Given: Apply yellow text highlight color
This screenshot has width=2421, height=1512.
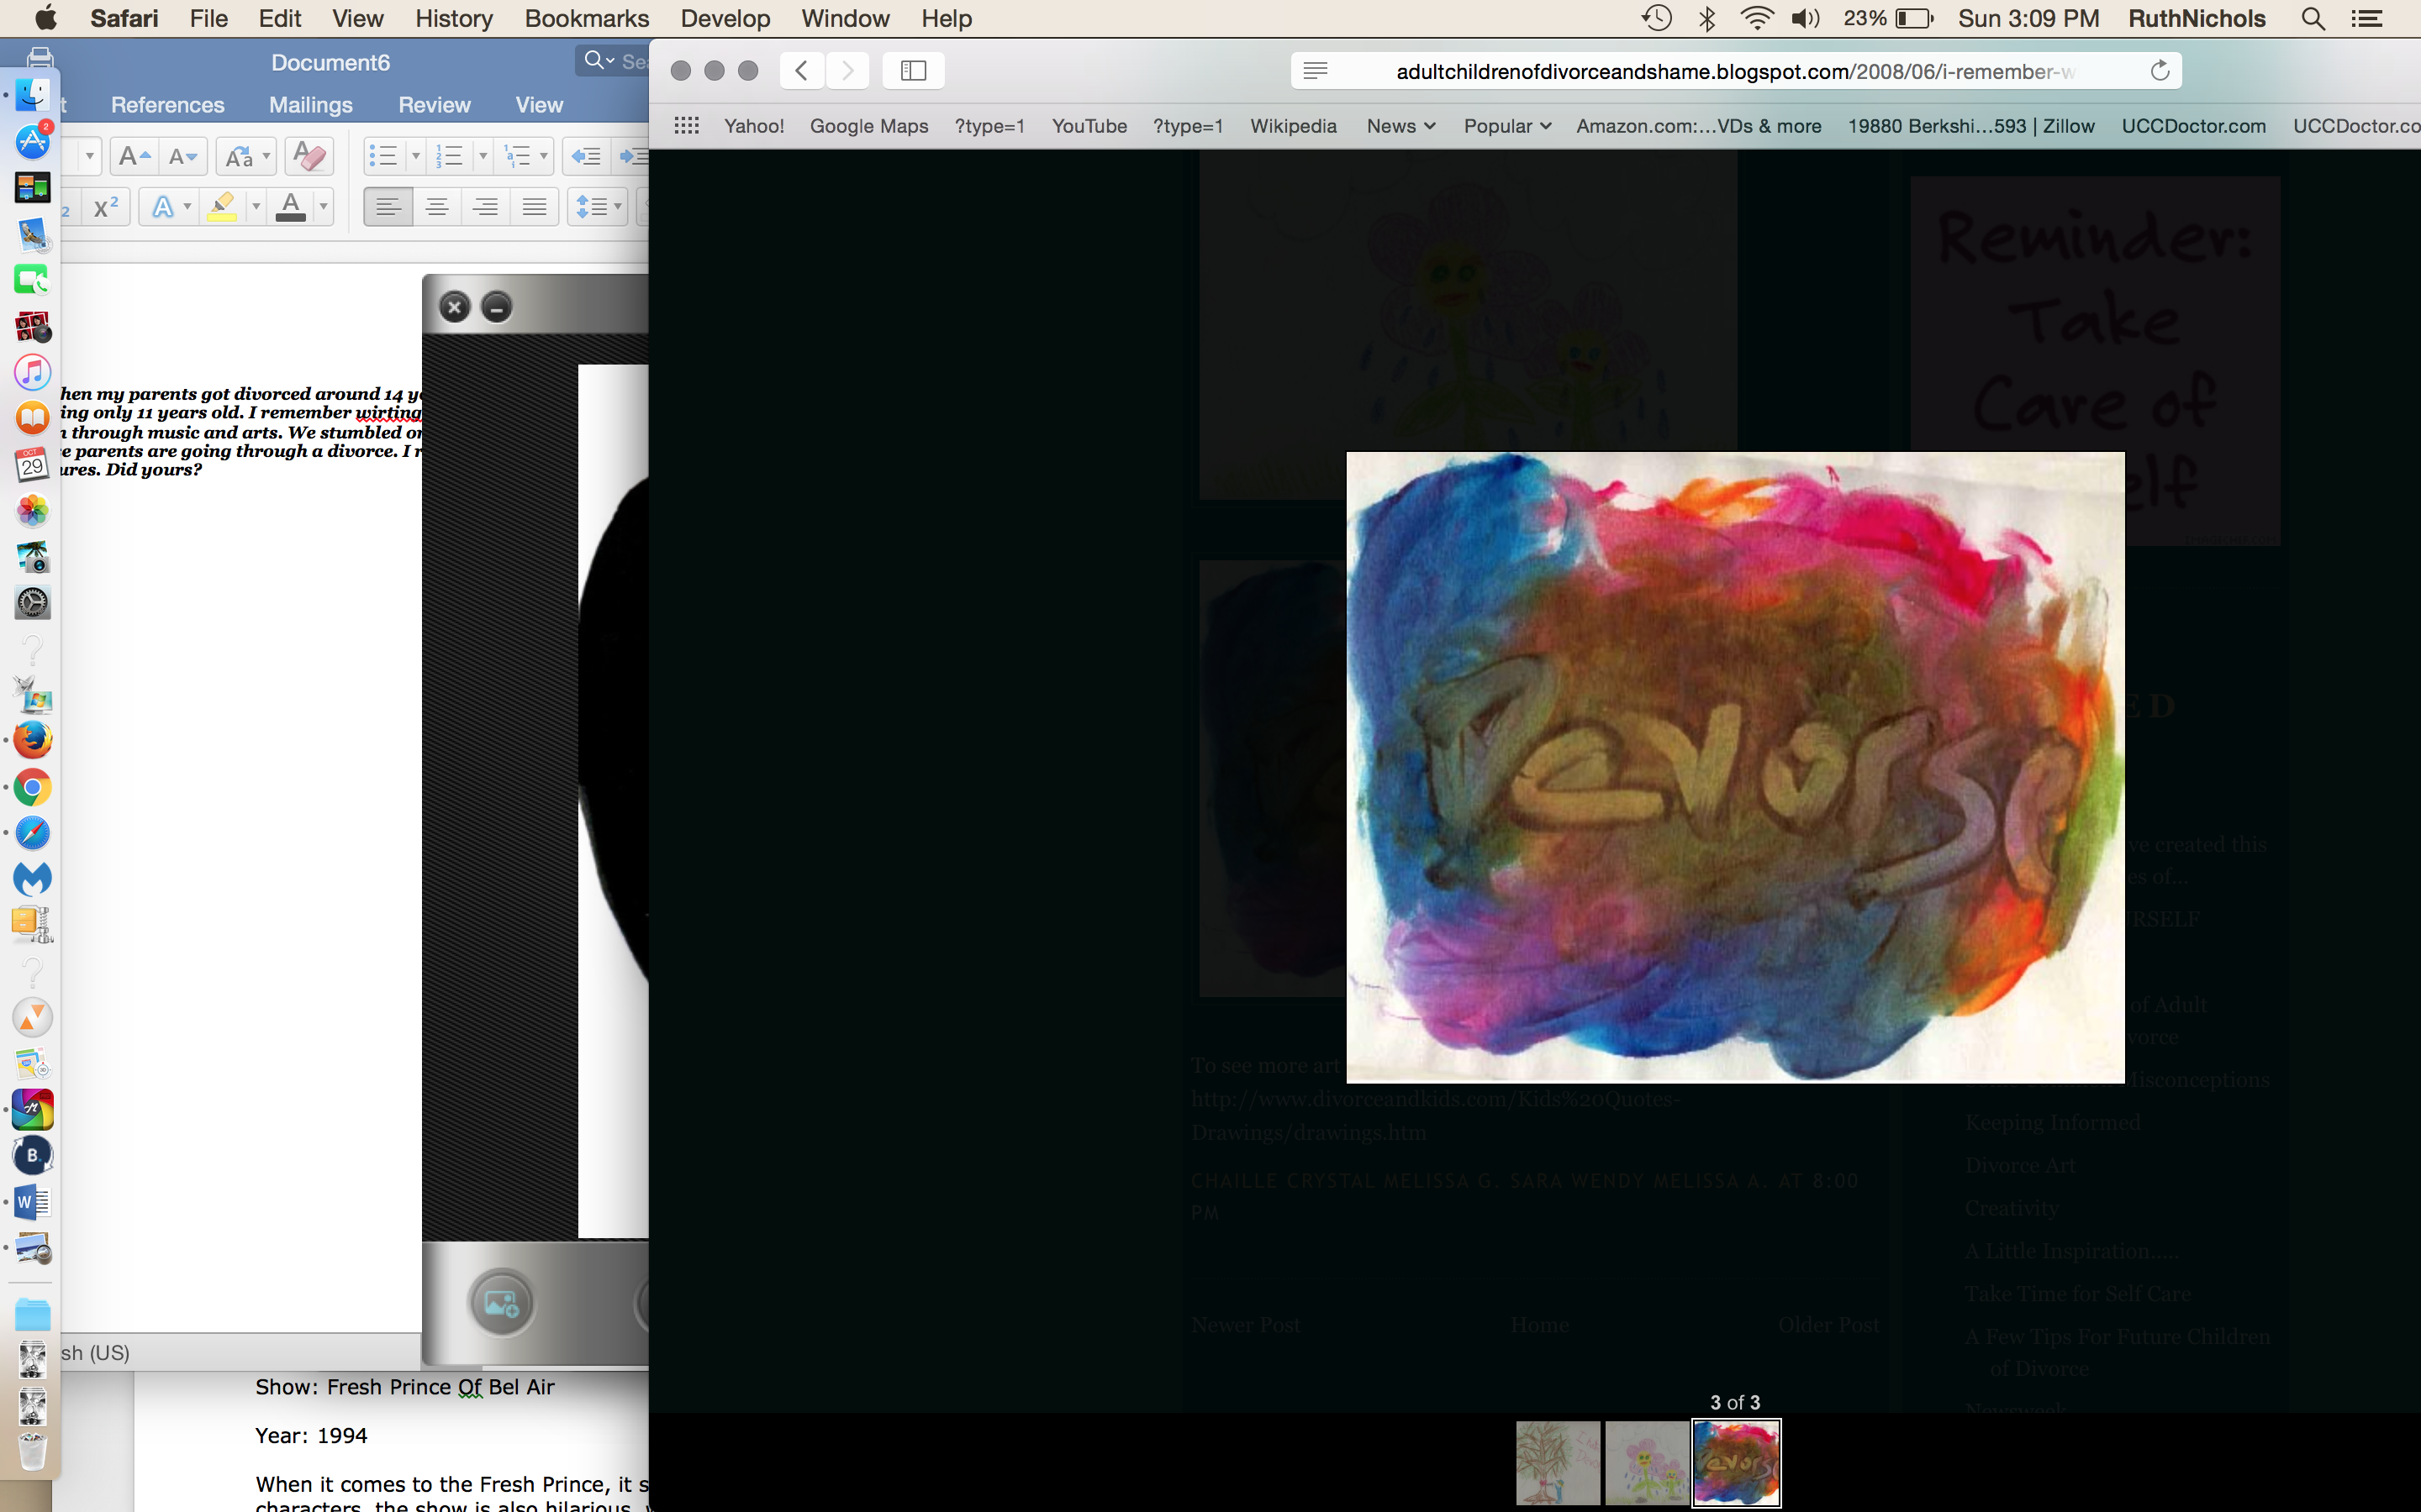Looking at the screenshot, I should coord(222,207).
